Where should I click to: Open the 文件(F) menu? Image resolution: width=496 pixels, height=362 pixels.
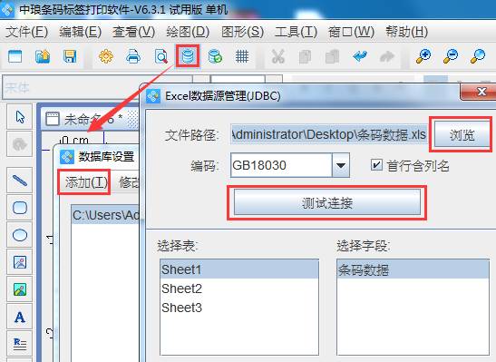(x=26, y=32)
